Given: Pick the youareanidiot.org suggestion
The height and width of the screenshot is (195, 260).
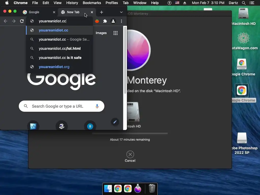Looking at the screenshot, I should tap(59, 67).
